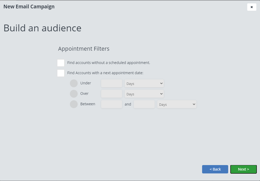Focus the Over value input field
Image resolution: width=260 pixels, height=181 pixels.
112,94
